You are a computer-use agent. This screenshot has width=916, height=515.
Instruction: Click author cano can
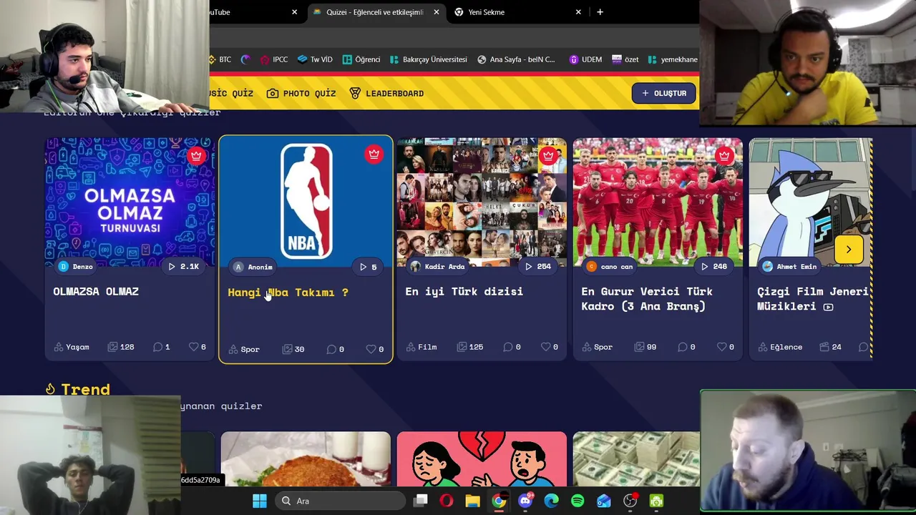610,266
